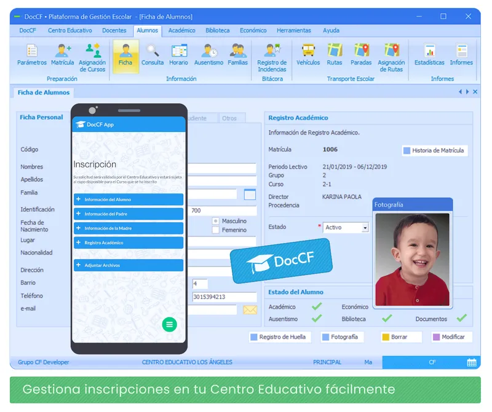Switch to Académico ribbon tab
This screenshot has width=492, height=412.
(181, 30)
